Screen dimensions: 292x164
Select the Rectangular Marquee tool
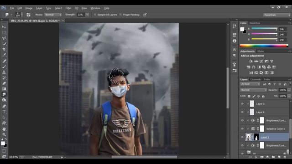[4, 32]
